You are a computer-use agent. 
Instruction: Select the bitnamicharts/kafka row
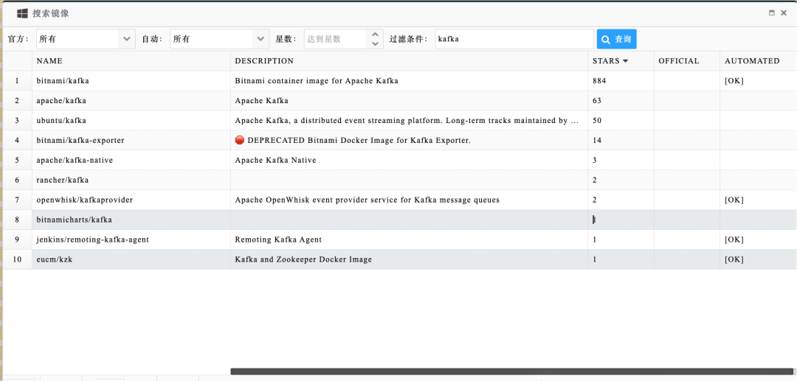point(398,220)
